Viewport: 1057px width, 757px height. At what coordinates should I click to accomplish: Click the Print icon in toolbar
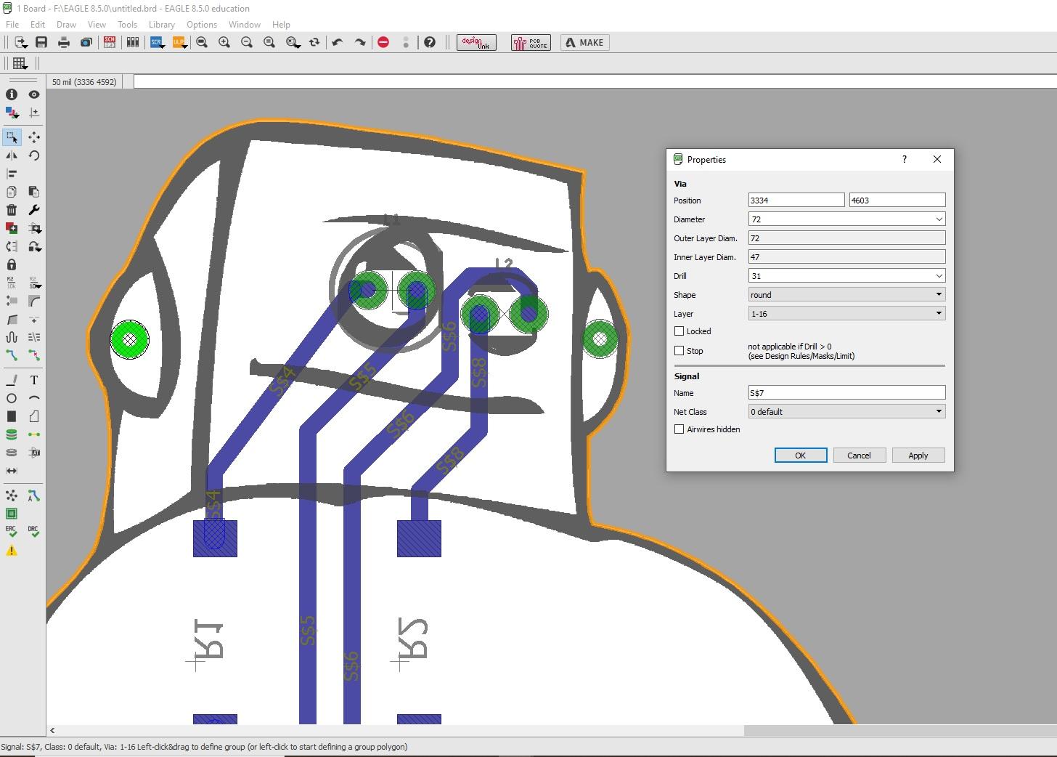pos(64,42)
